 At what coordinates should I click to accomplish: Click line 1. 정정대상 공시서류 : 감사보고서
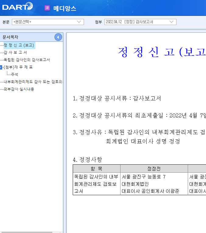(x=117, y=99)
